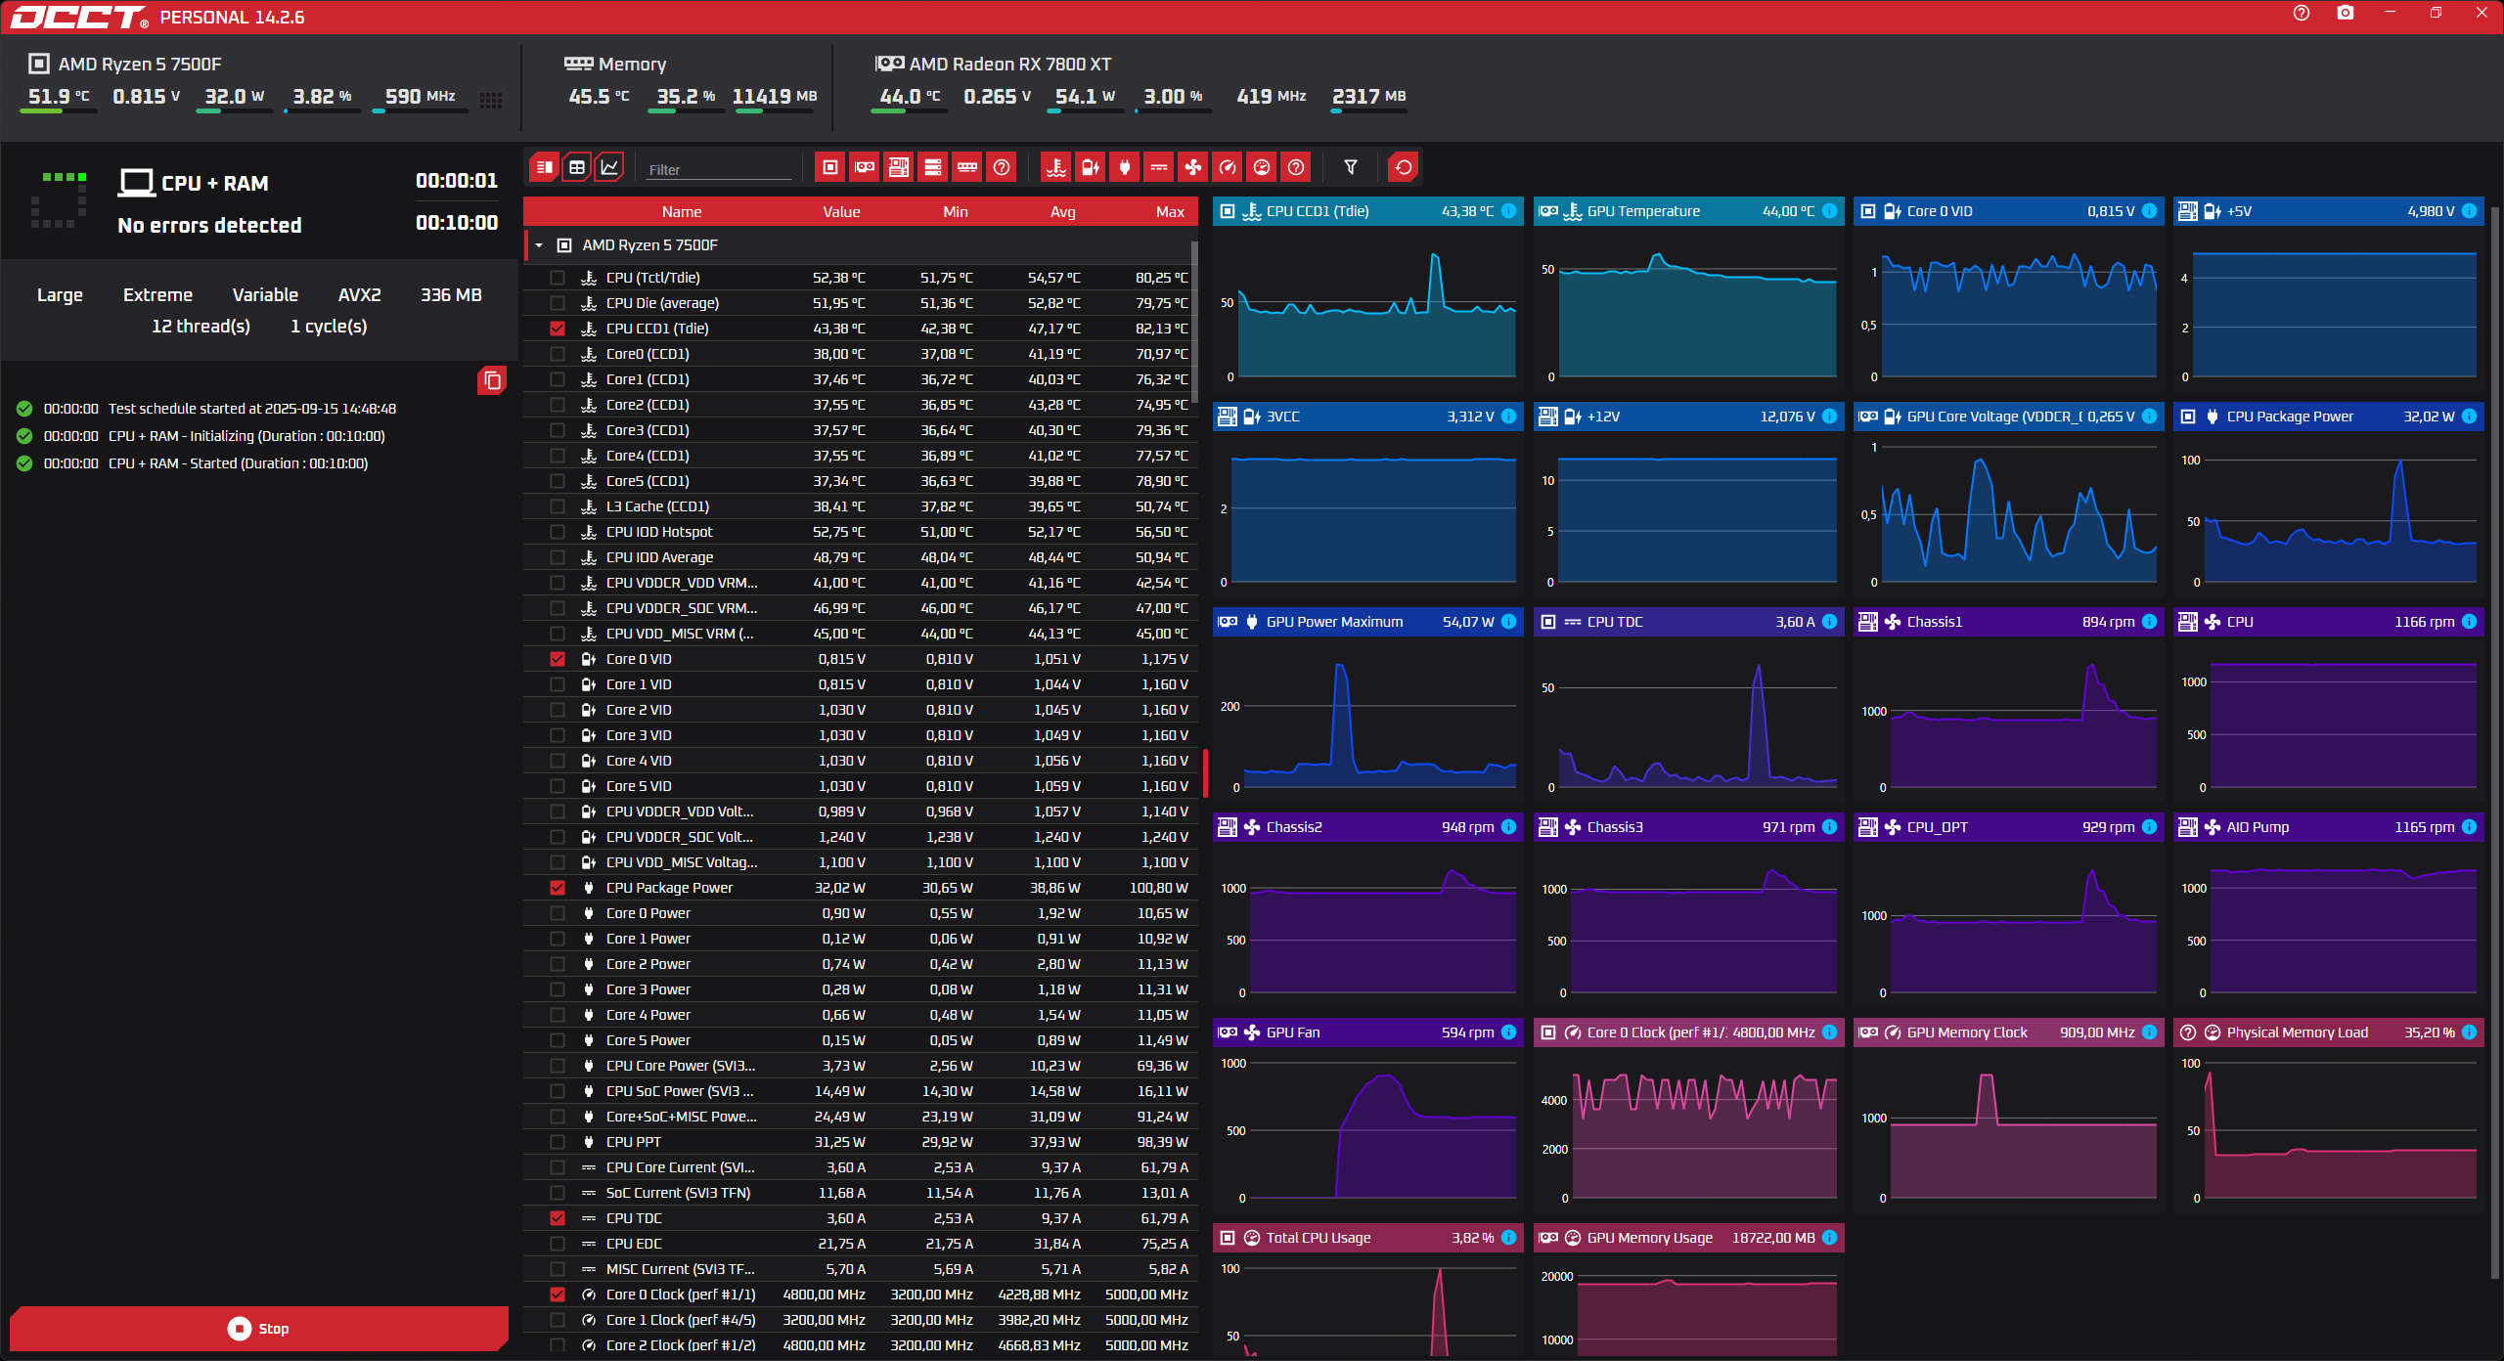This screenshot has width=2504, height=1361.
Task: Uncheck CPU CCD1 (Tdie) checkbox
Action: 558,329
